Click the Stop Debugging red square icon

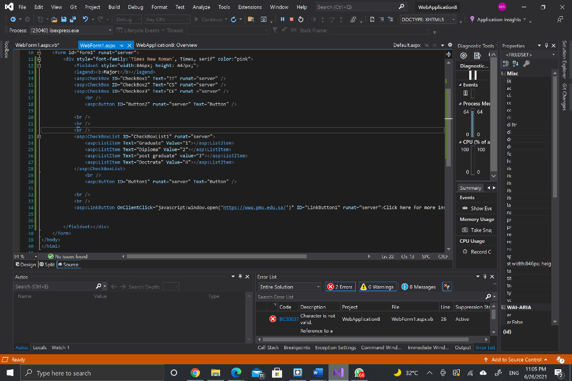tap(292, 20)
